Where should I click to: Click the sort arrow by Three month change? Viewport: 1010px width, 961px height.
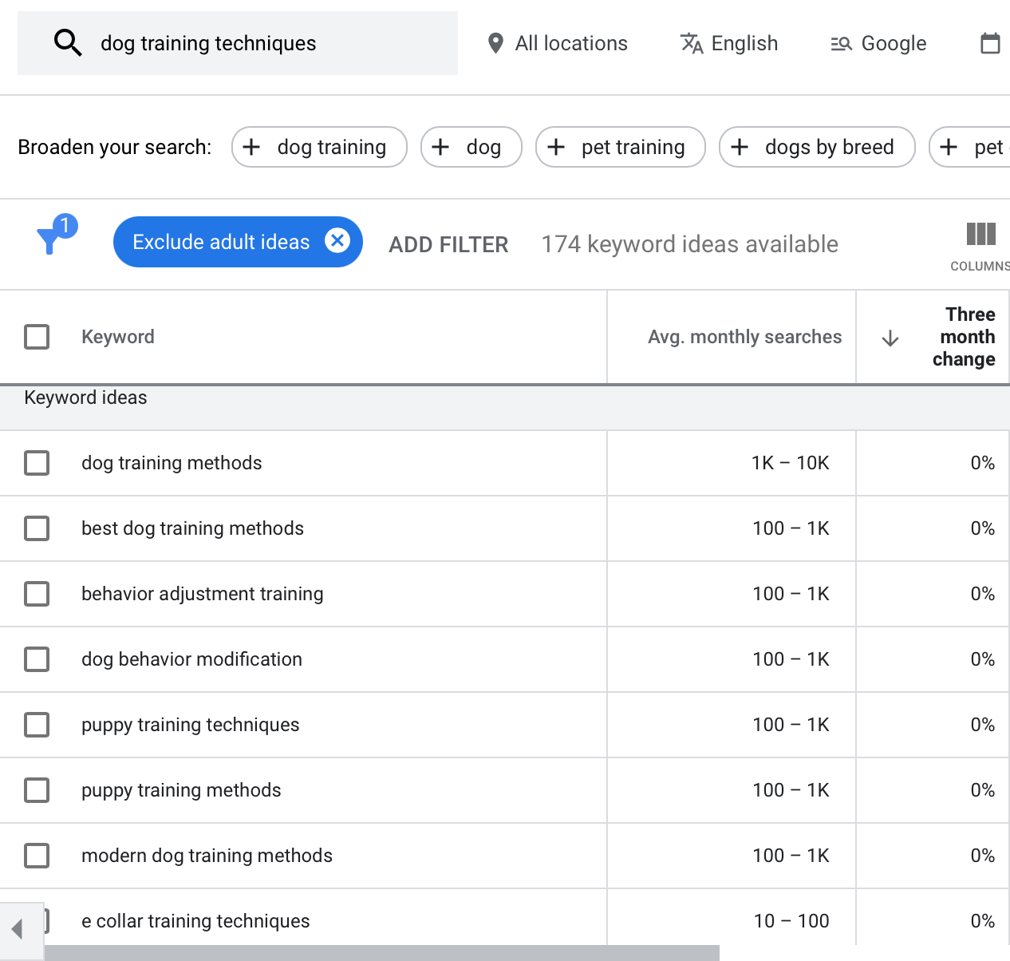(890, 338)
